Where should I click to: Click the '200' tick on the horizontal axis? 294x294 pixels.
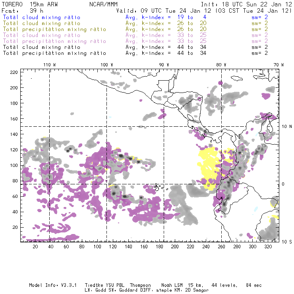[175, 247]
